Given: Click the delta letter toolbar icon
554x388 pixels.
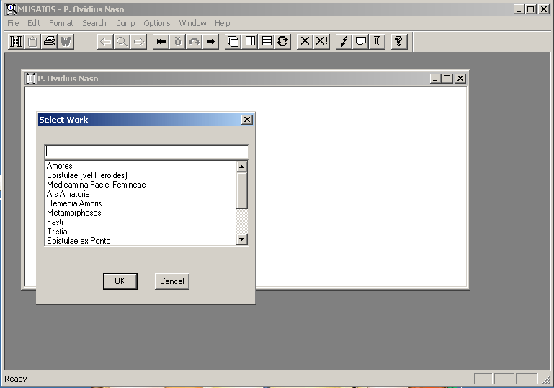Looking at the screenshot, I should (178, 41).
